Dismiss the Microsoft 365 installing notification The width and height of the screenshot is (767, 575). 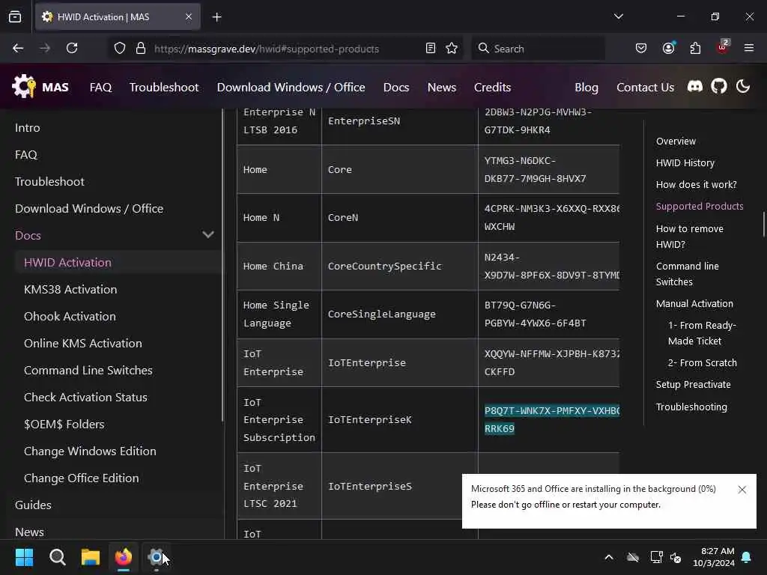click(742, 490)
